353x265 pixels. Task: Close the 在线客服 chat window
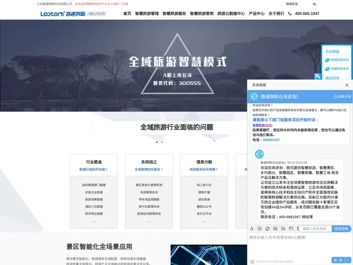click(x=347, y=85)
